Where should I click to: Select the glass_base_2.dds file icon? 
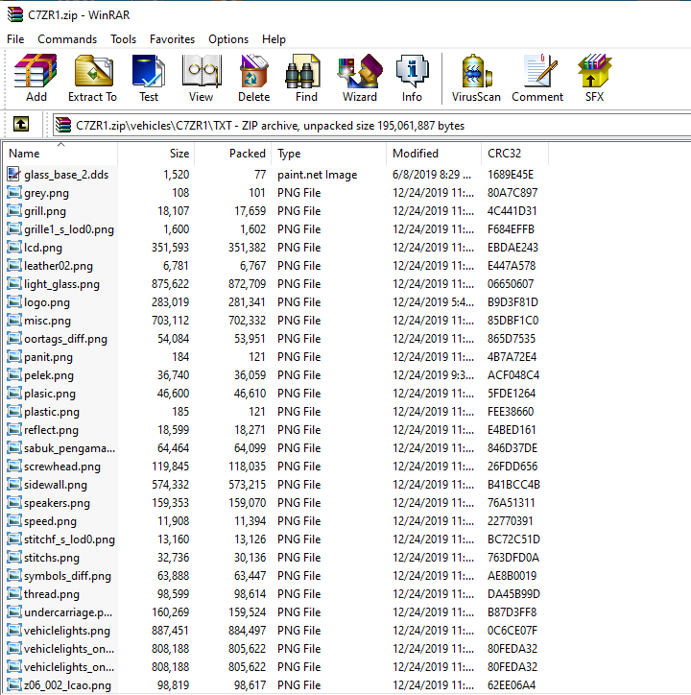[13, 174]
